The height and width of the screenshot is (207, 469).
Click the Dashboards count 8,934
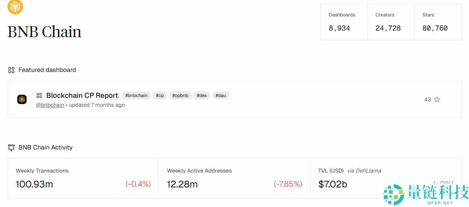(339, 28)
